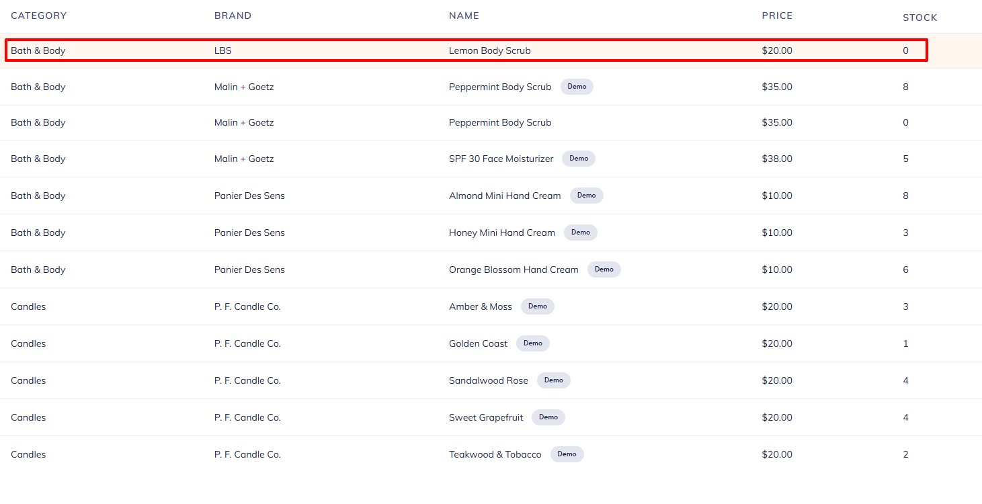Image resolution: width=982 pixels, height=504 pixels.
Task: Click Demo badge next to Orange Blossom Hand Cream
Action: (604, 269)
